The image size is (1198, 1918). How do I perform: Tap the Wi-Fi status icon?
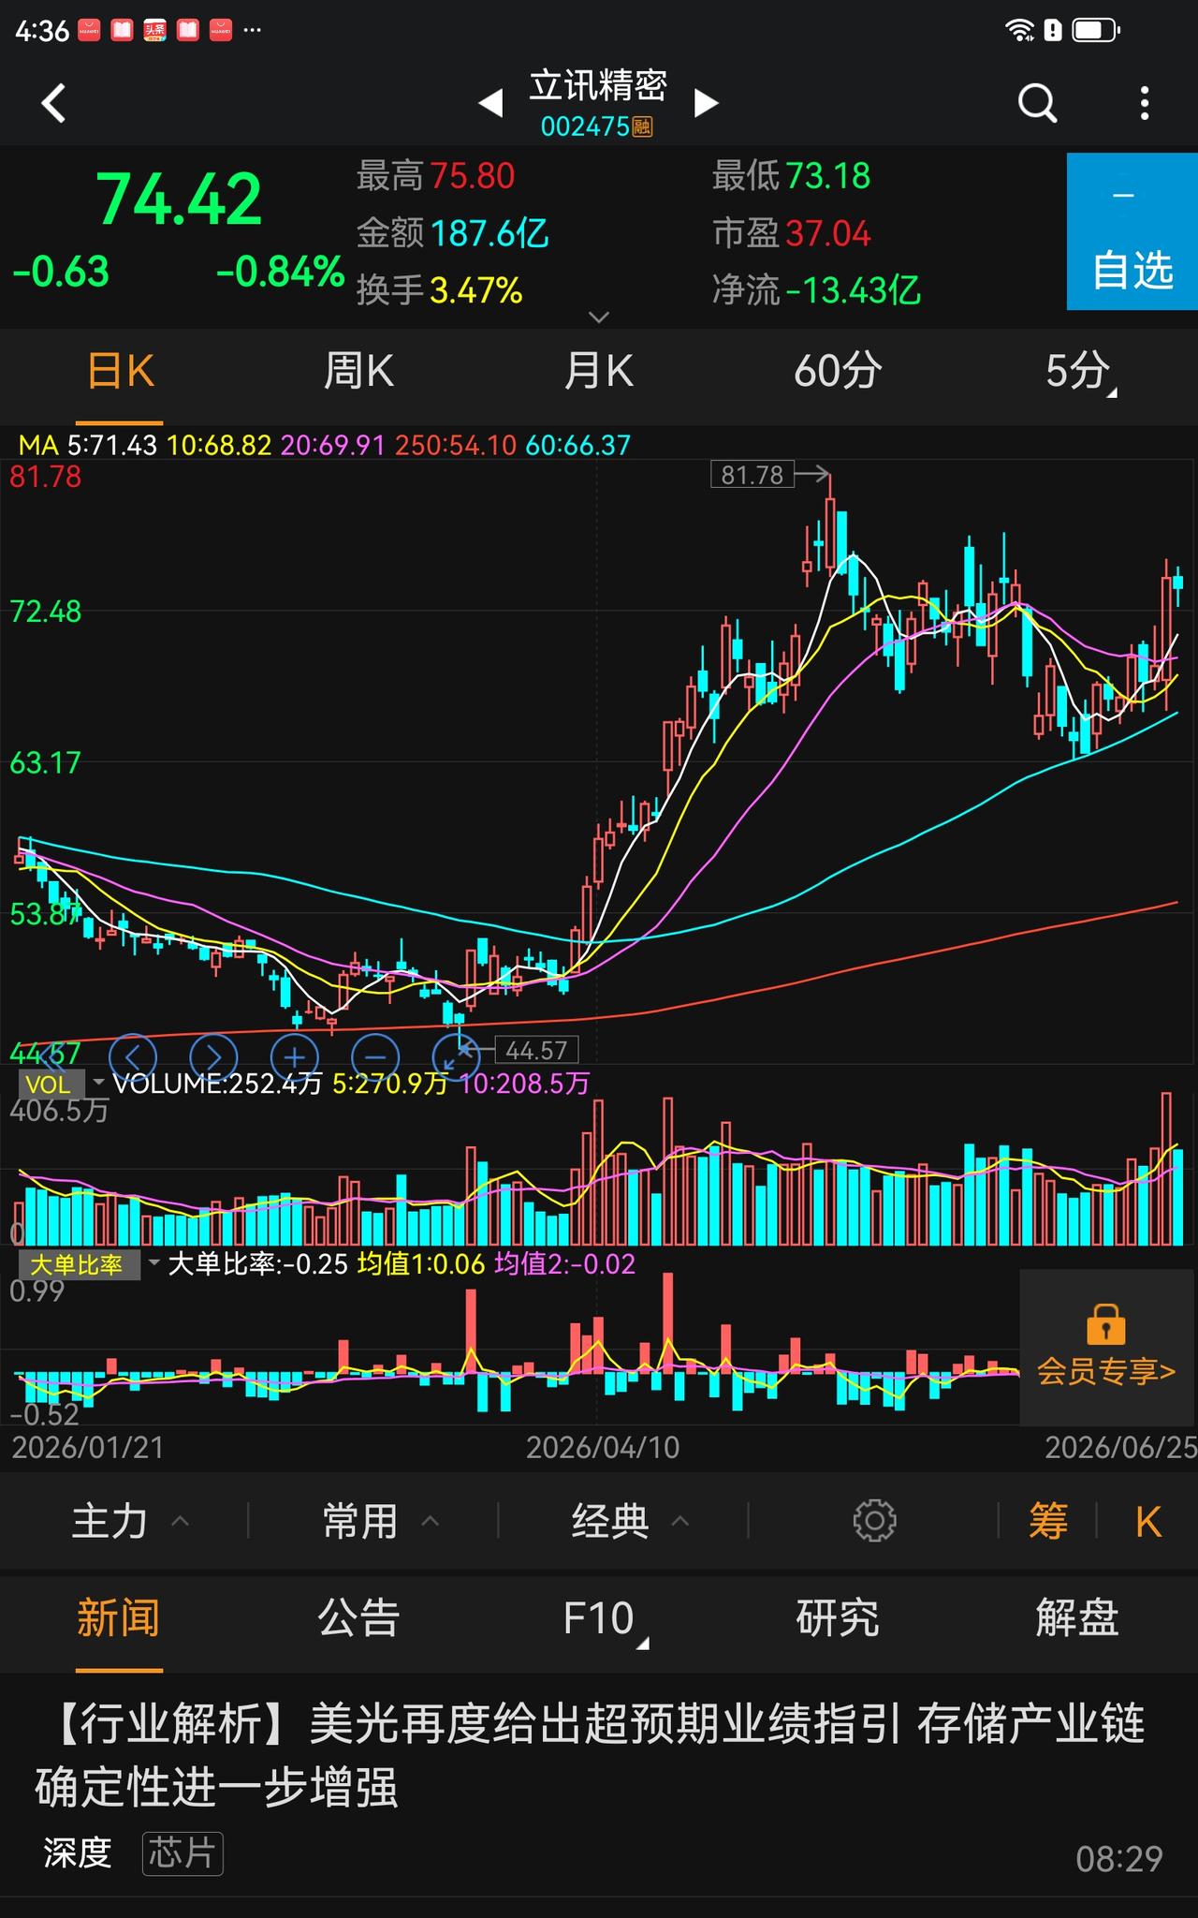(x=1018, y=30)
